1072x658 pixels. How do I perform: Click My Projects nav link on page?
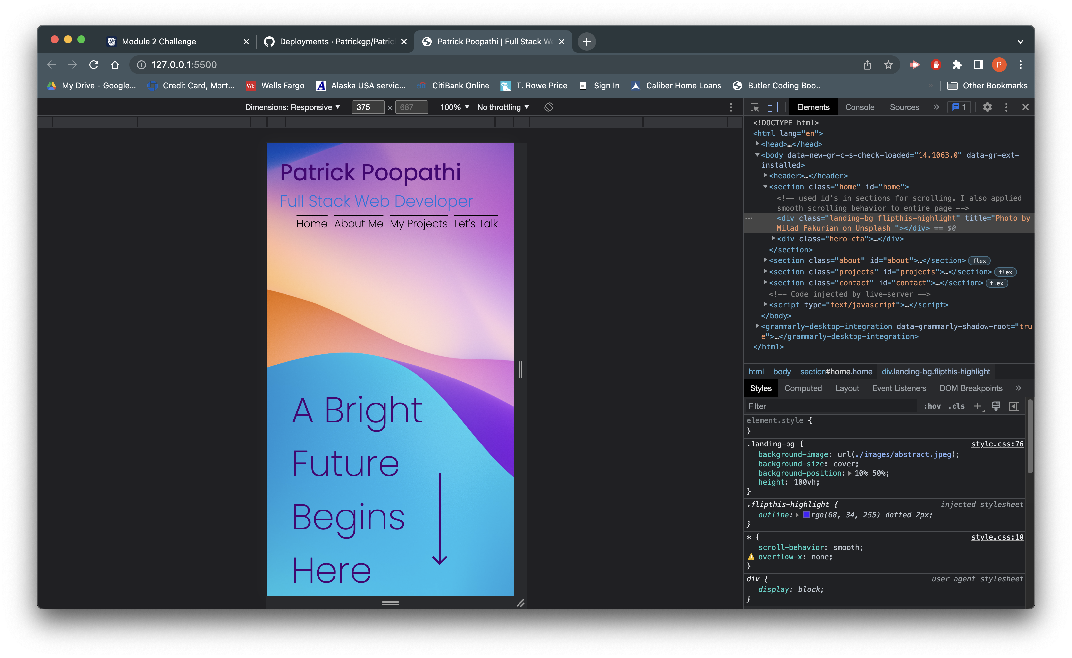[418, 224]
